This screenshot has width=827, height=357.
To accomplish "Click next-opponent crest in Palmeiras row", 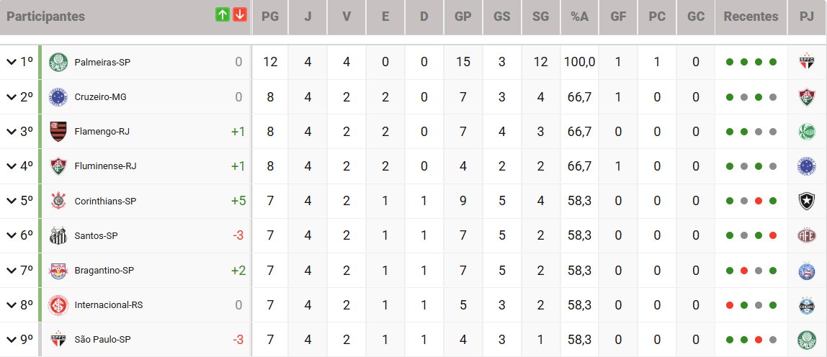I will (x=806, y=62).
